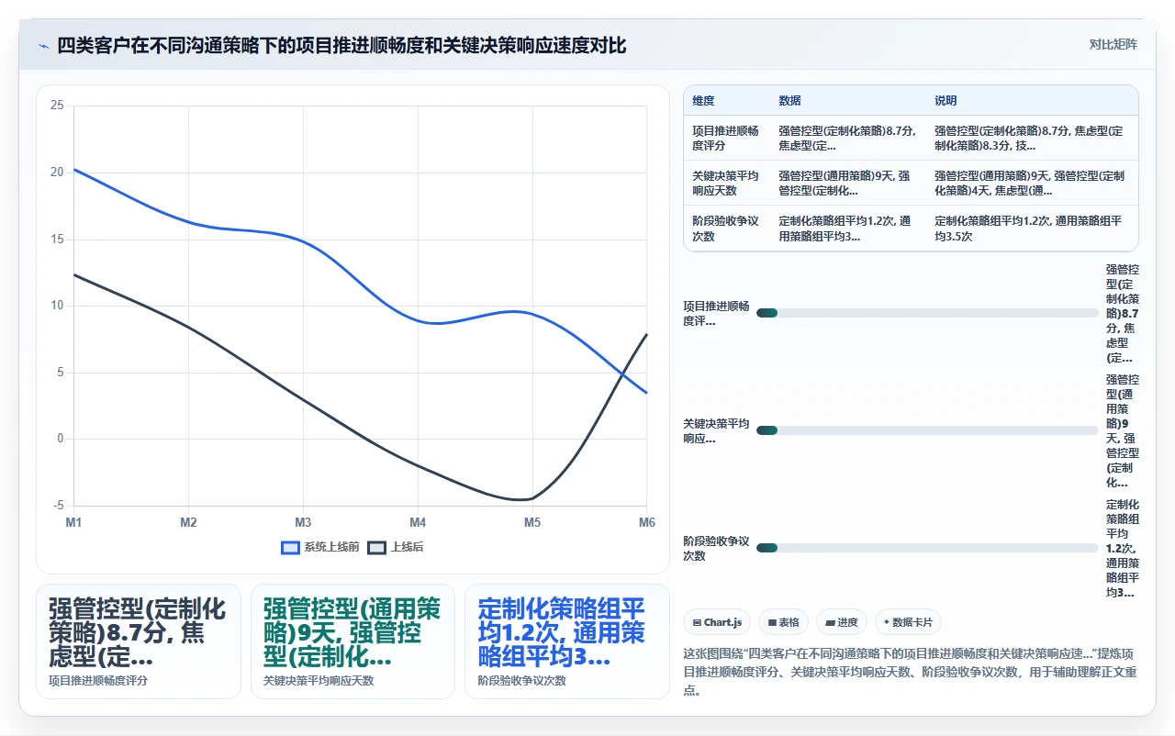This screenshot has height=736, width=1175.
Task: Open the 关键决策平均响应天数 data card
Action: click(x=352, y=641)
